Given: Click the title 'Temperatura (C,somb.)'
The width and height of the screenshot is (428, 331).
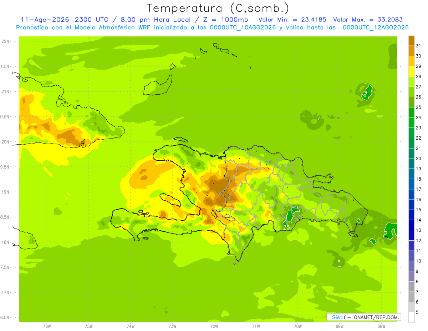Looking at the screenshot, I should pyautogui.click(x=218, y=8).
